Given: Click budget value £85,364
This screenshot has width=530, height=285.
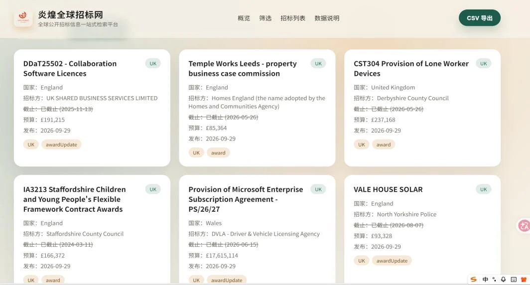Looking at the screenshot, I should [216, 128].
